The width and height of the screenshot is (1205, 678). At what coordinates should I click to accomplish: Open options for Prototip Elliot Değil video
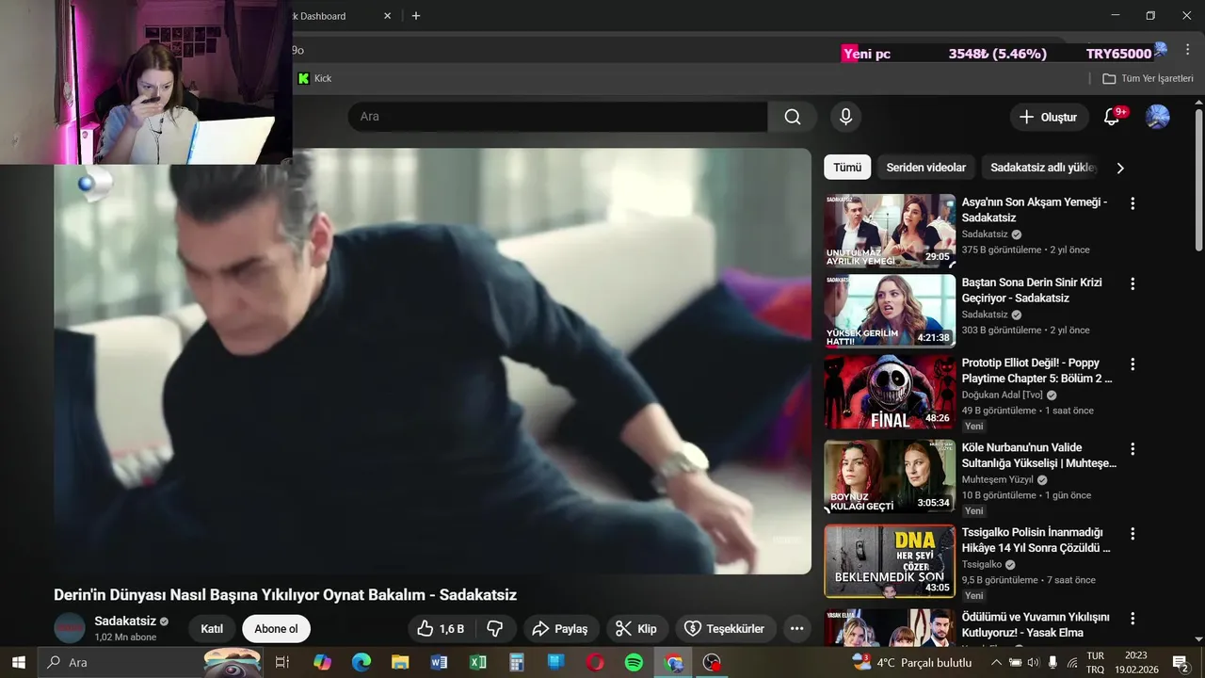pyautogui.click(x=1133, y=364)
